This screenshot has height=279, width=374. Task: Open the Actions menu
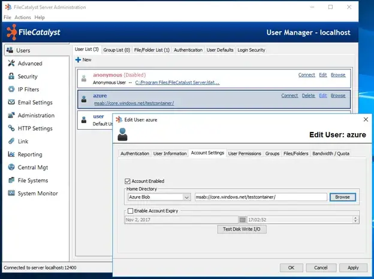23,17
